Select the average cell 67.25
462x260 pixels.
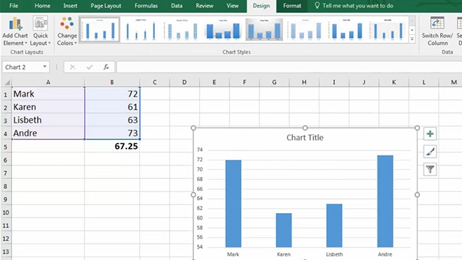pyautogui.click(x=112, y=146)
